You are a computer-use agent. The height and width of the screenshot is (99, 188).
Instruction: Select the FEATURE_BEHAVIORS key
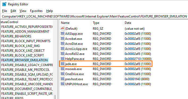[16, 36]
